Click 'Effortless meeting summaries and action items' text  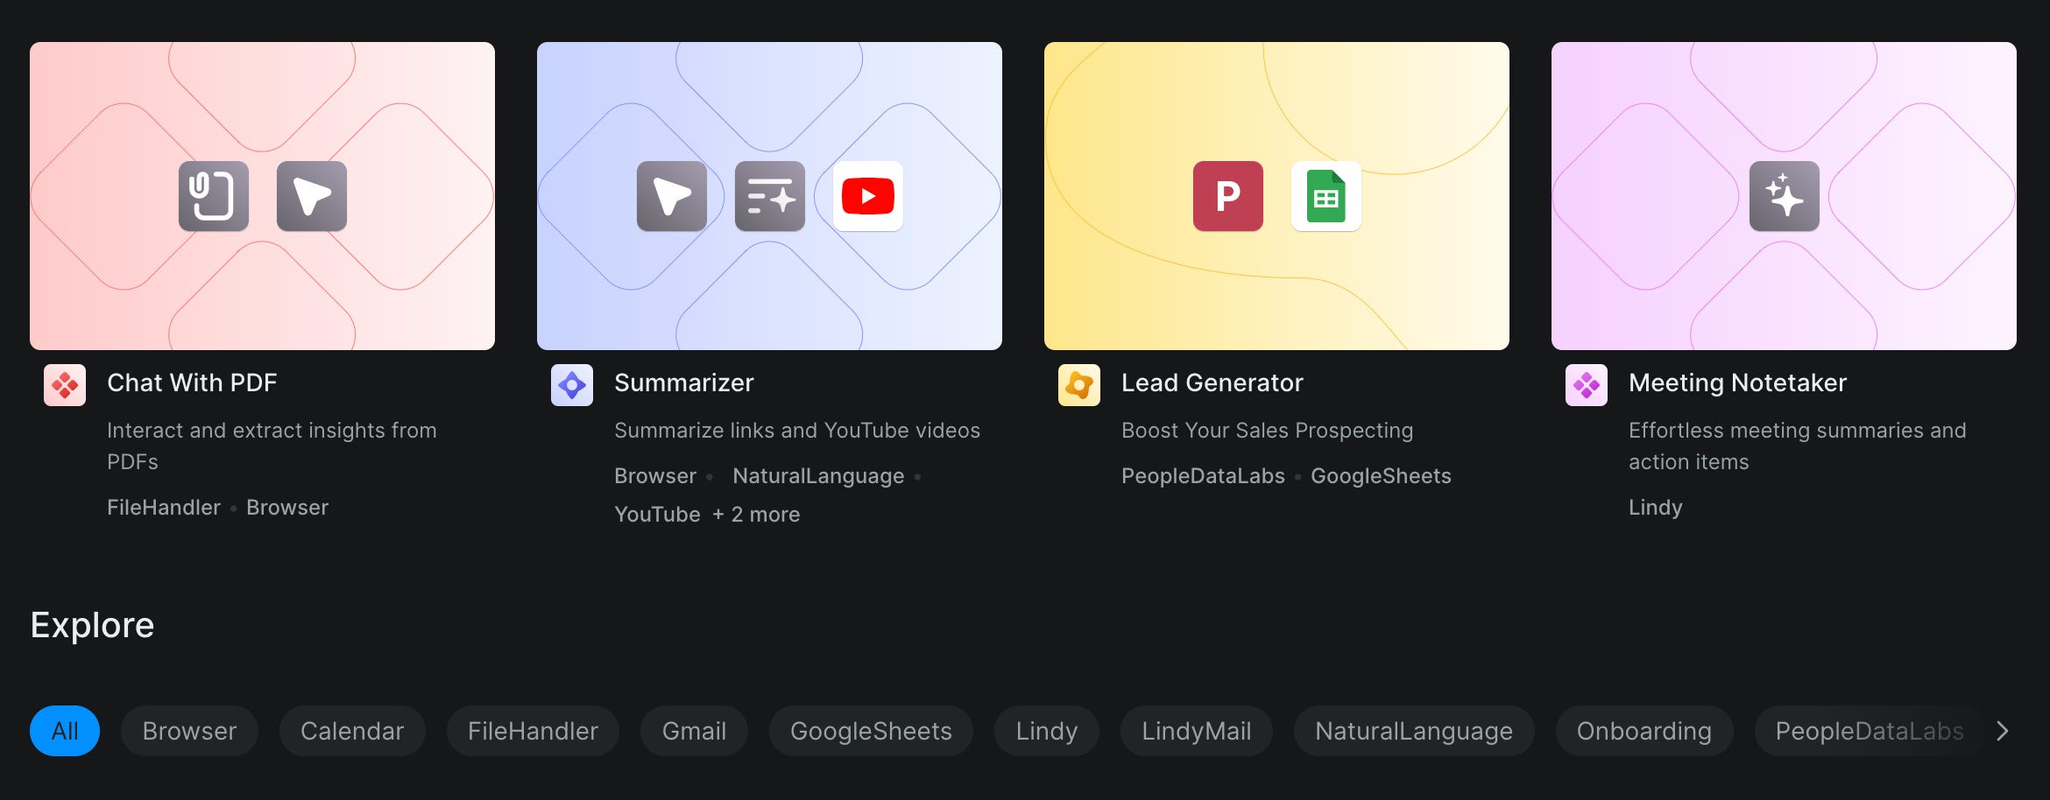coord(1798,446)
